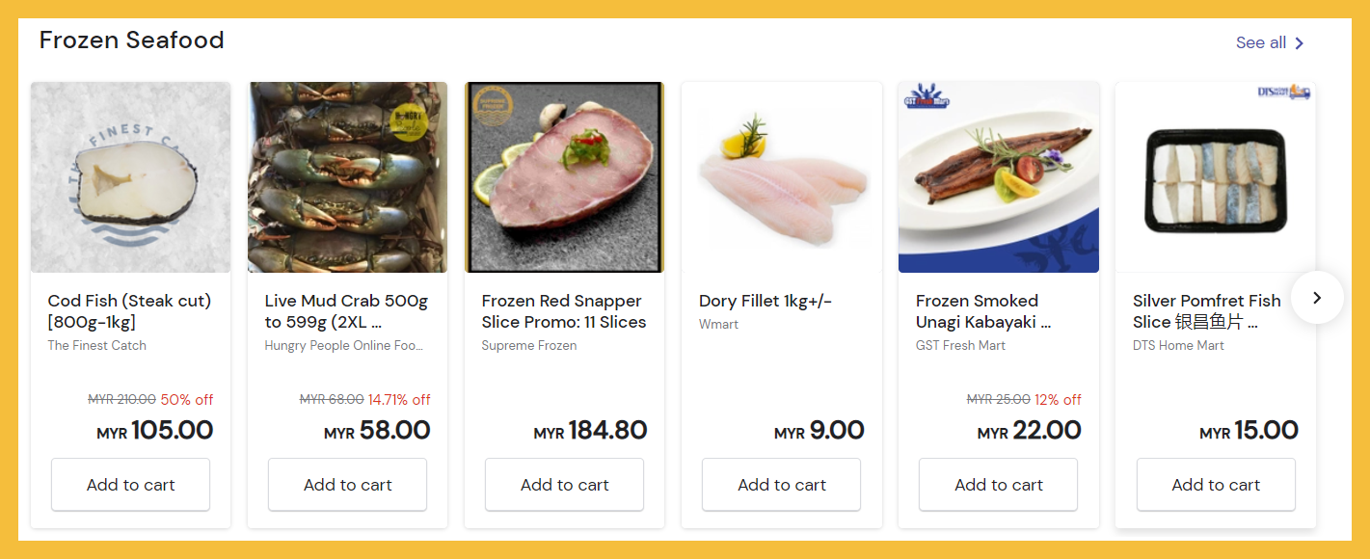This screenshot has width=1370, height=559.
Task: Add Dory Fillet 1kg to cart
Action: tap(781, 485)
